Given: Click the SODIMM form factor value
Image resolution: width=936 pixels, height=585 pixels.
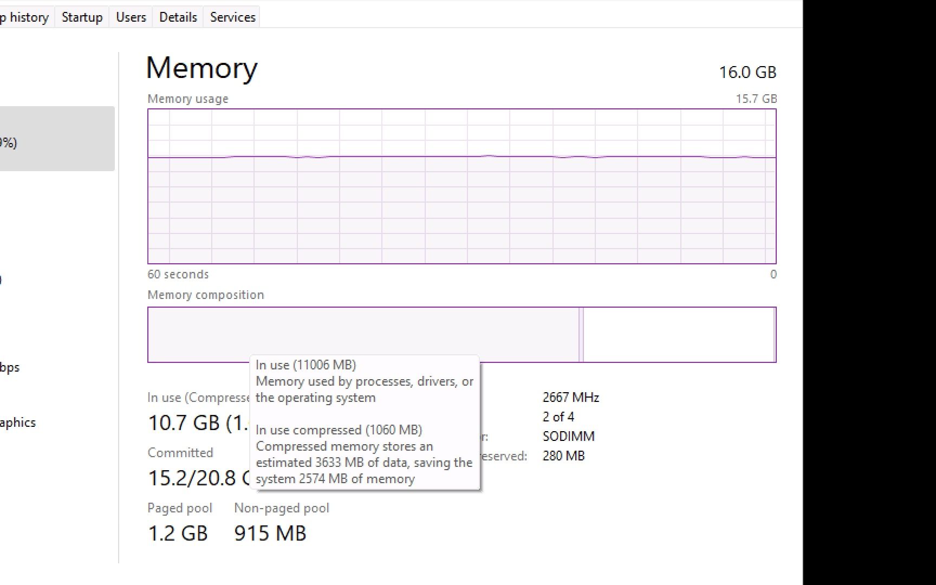Looking at the screenshot, I should pyautogui.click(x=568, y=437).
